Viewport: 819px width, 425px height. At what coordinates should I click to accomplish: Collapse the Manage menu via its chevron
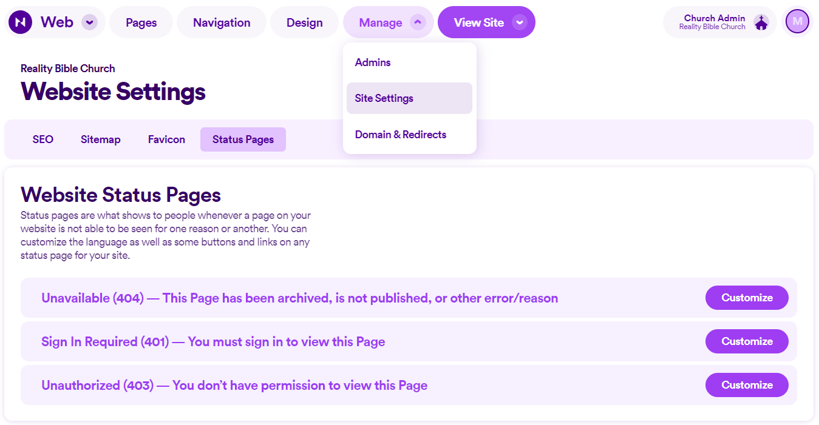(x=417, y=22)
